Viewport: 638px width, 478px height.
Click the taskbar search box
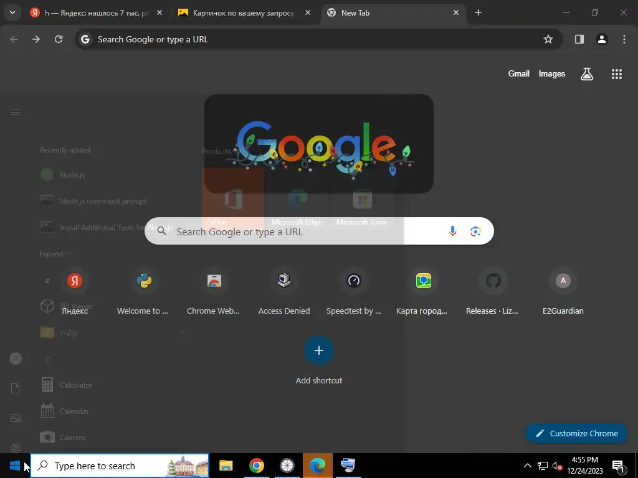click(x=120, y=466)
